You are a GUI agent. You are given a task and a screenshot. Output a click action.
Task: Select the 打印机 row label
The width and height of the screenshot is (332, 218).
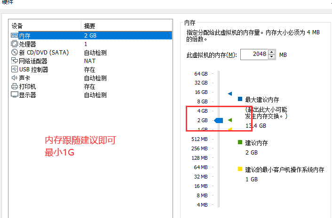click(x=28, y=86)
